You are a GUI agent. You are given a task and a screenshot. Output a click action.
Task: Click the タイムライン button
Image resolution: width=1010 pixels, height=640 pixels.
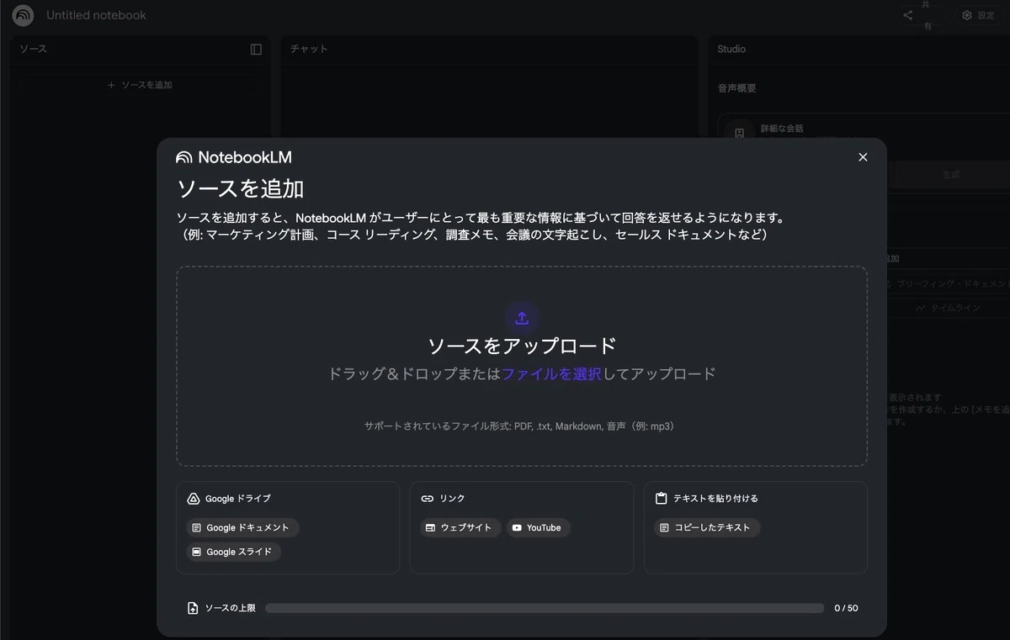pos(950,309)
